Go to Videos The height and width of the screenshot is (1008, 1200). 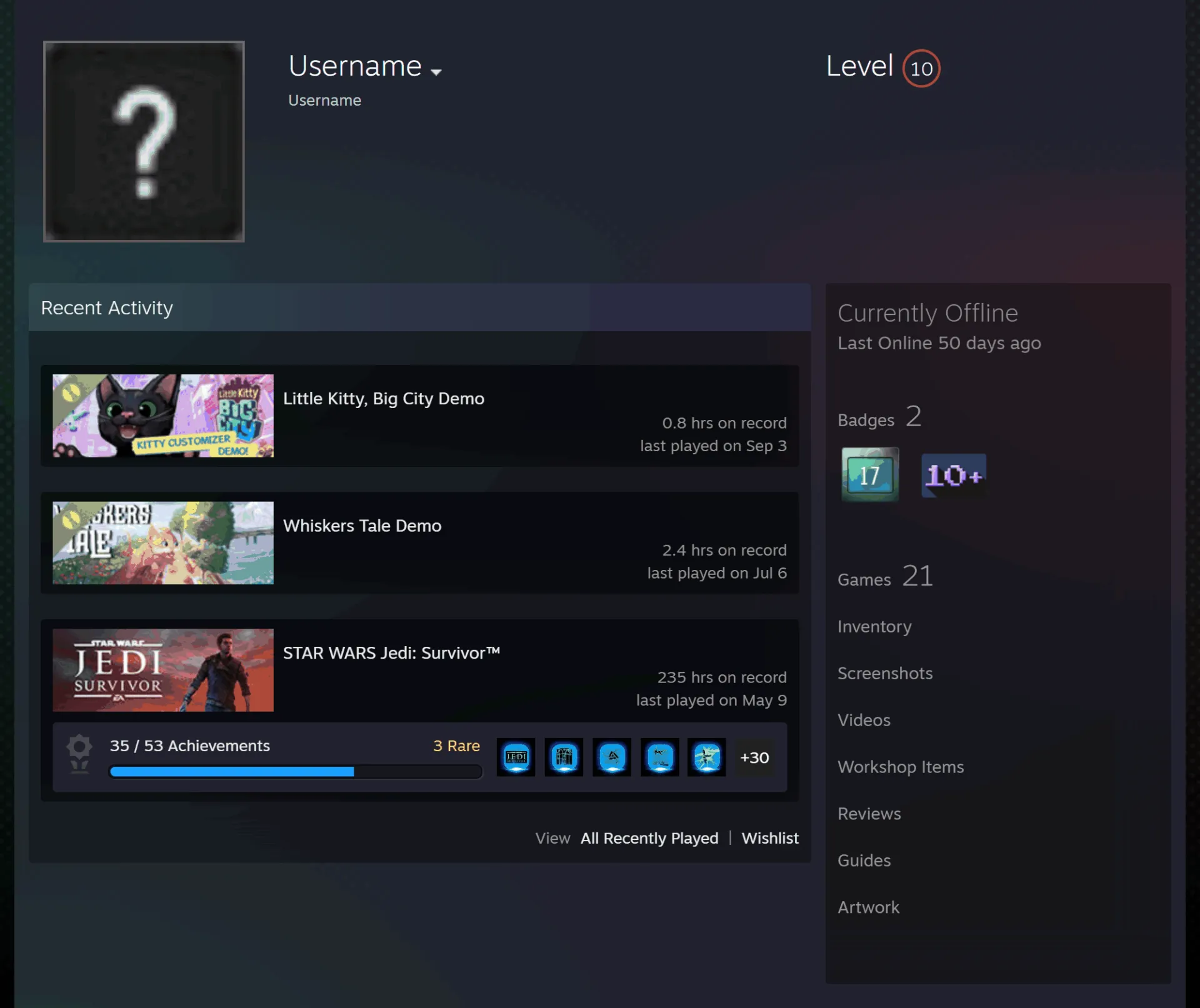click(864, 720)
